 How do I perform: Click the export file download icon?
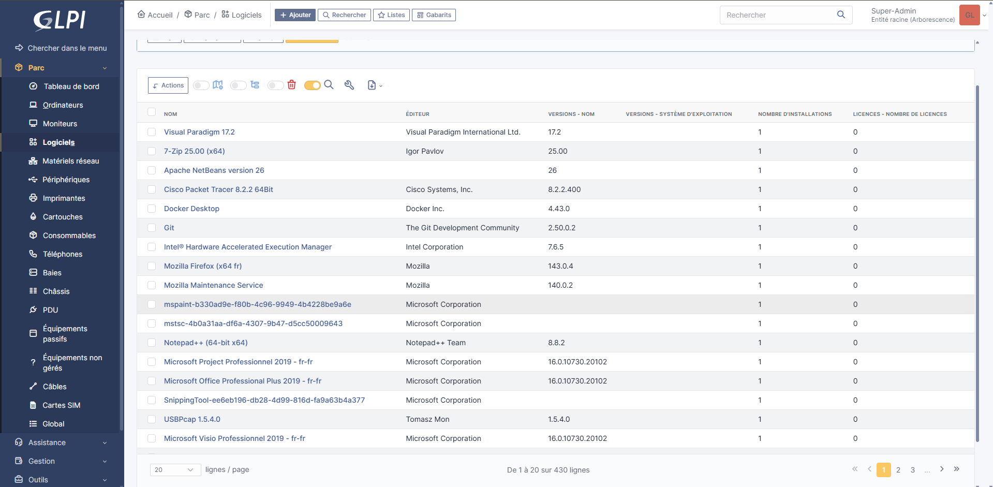click(x=372, y=85)
